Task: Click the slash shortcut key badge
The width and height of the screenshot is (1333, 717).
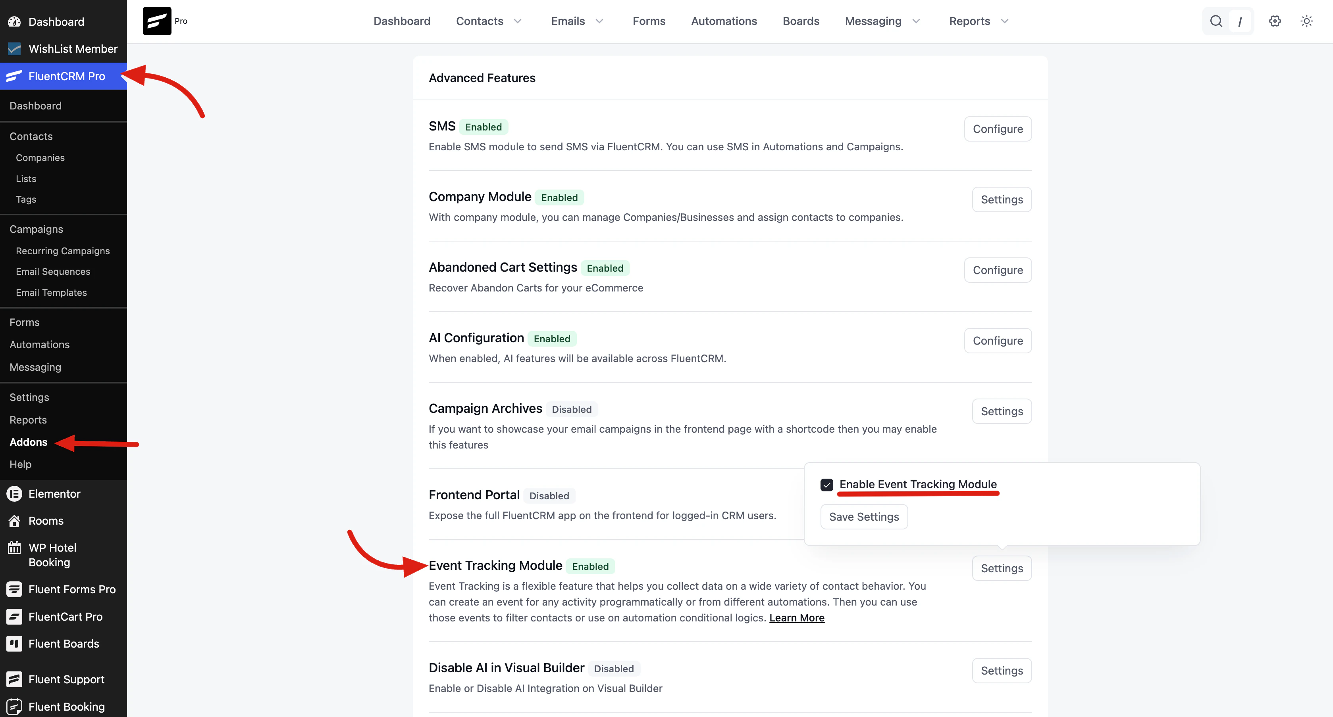Action: pos(1240,21)
